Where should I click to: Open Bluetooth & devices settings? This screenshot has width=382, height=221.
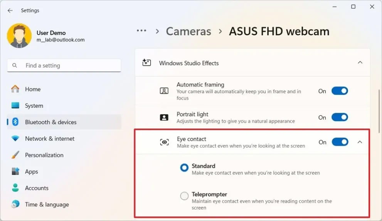point(50,122)
